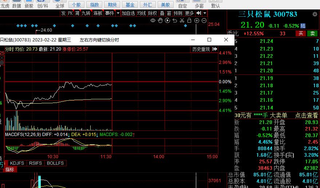The image size is (320, 188).
Task: Click the red 指标 indicator button
Action: 9,169
